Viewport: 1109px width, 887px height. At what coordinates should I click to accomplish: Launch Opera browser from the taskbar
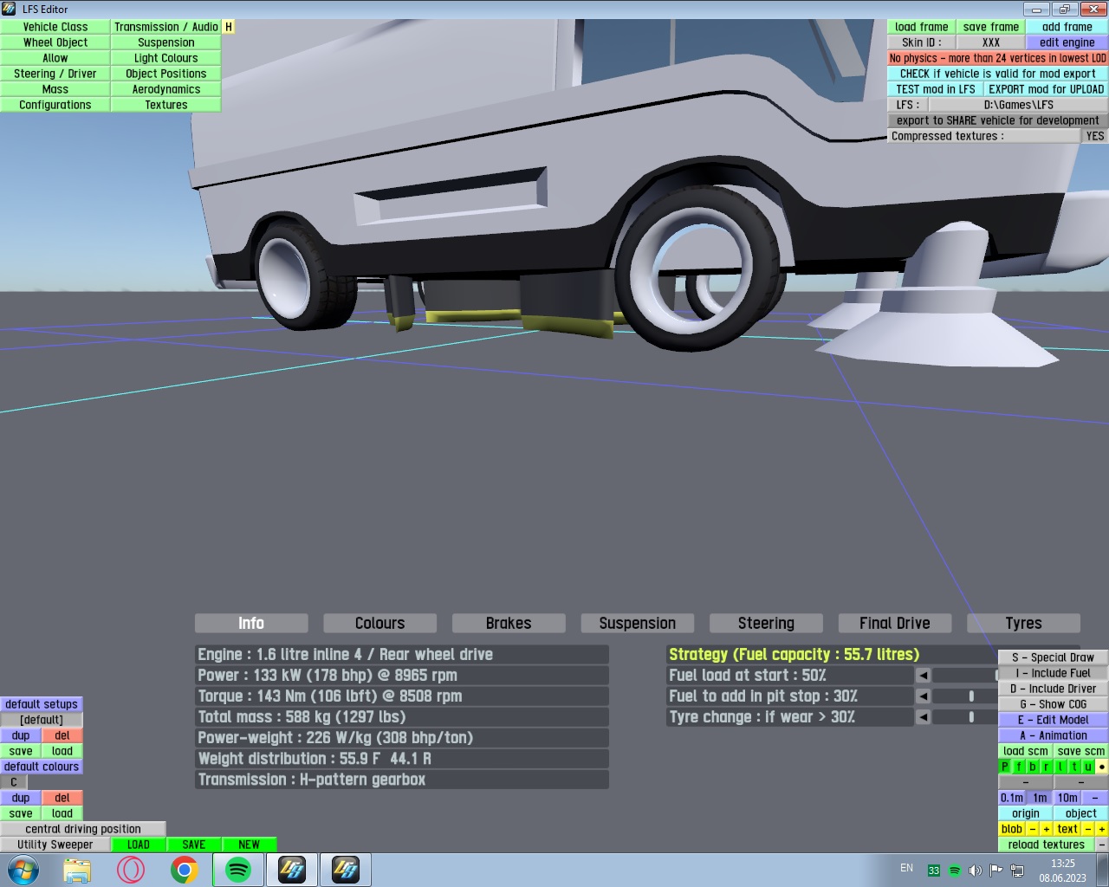click(x=131, y=870)
